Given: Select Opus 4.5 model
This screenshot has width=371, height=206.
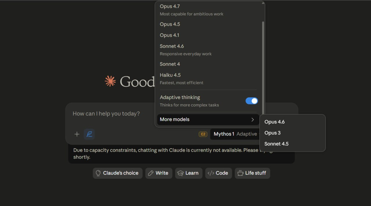Looking at the screenshot, I should tap(208, 24).
